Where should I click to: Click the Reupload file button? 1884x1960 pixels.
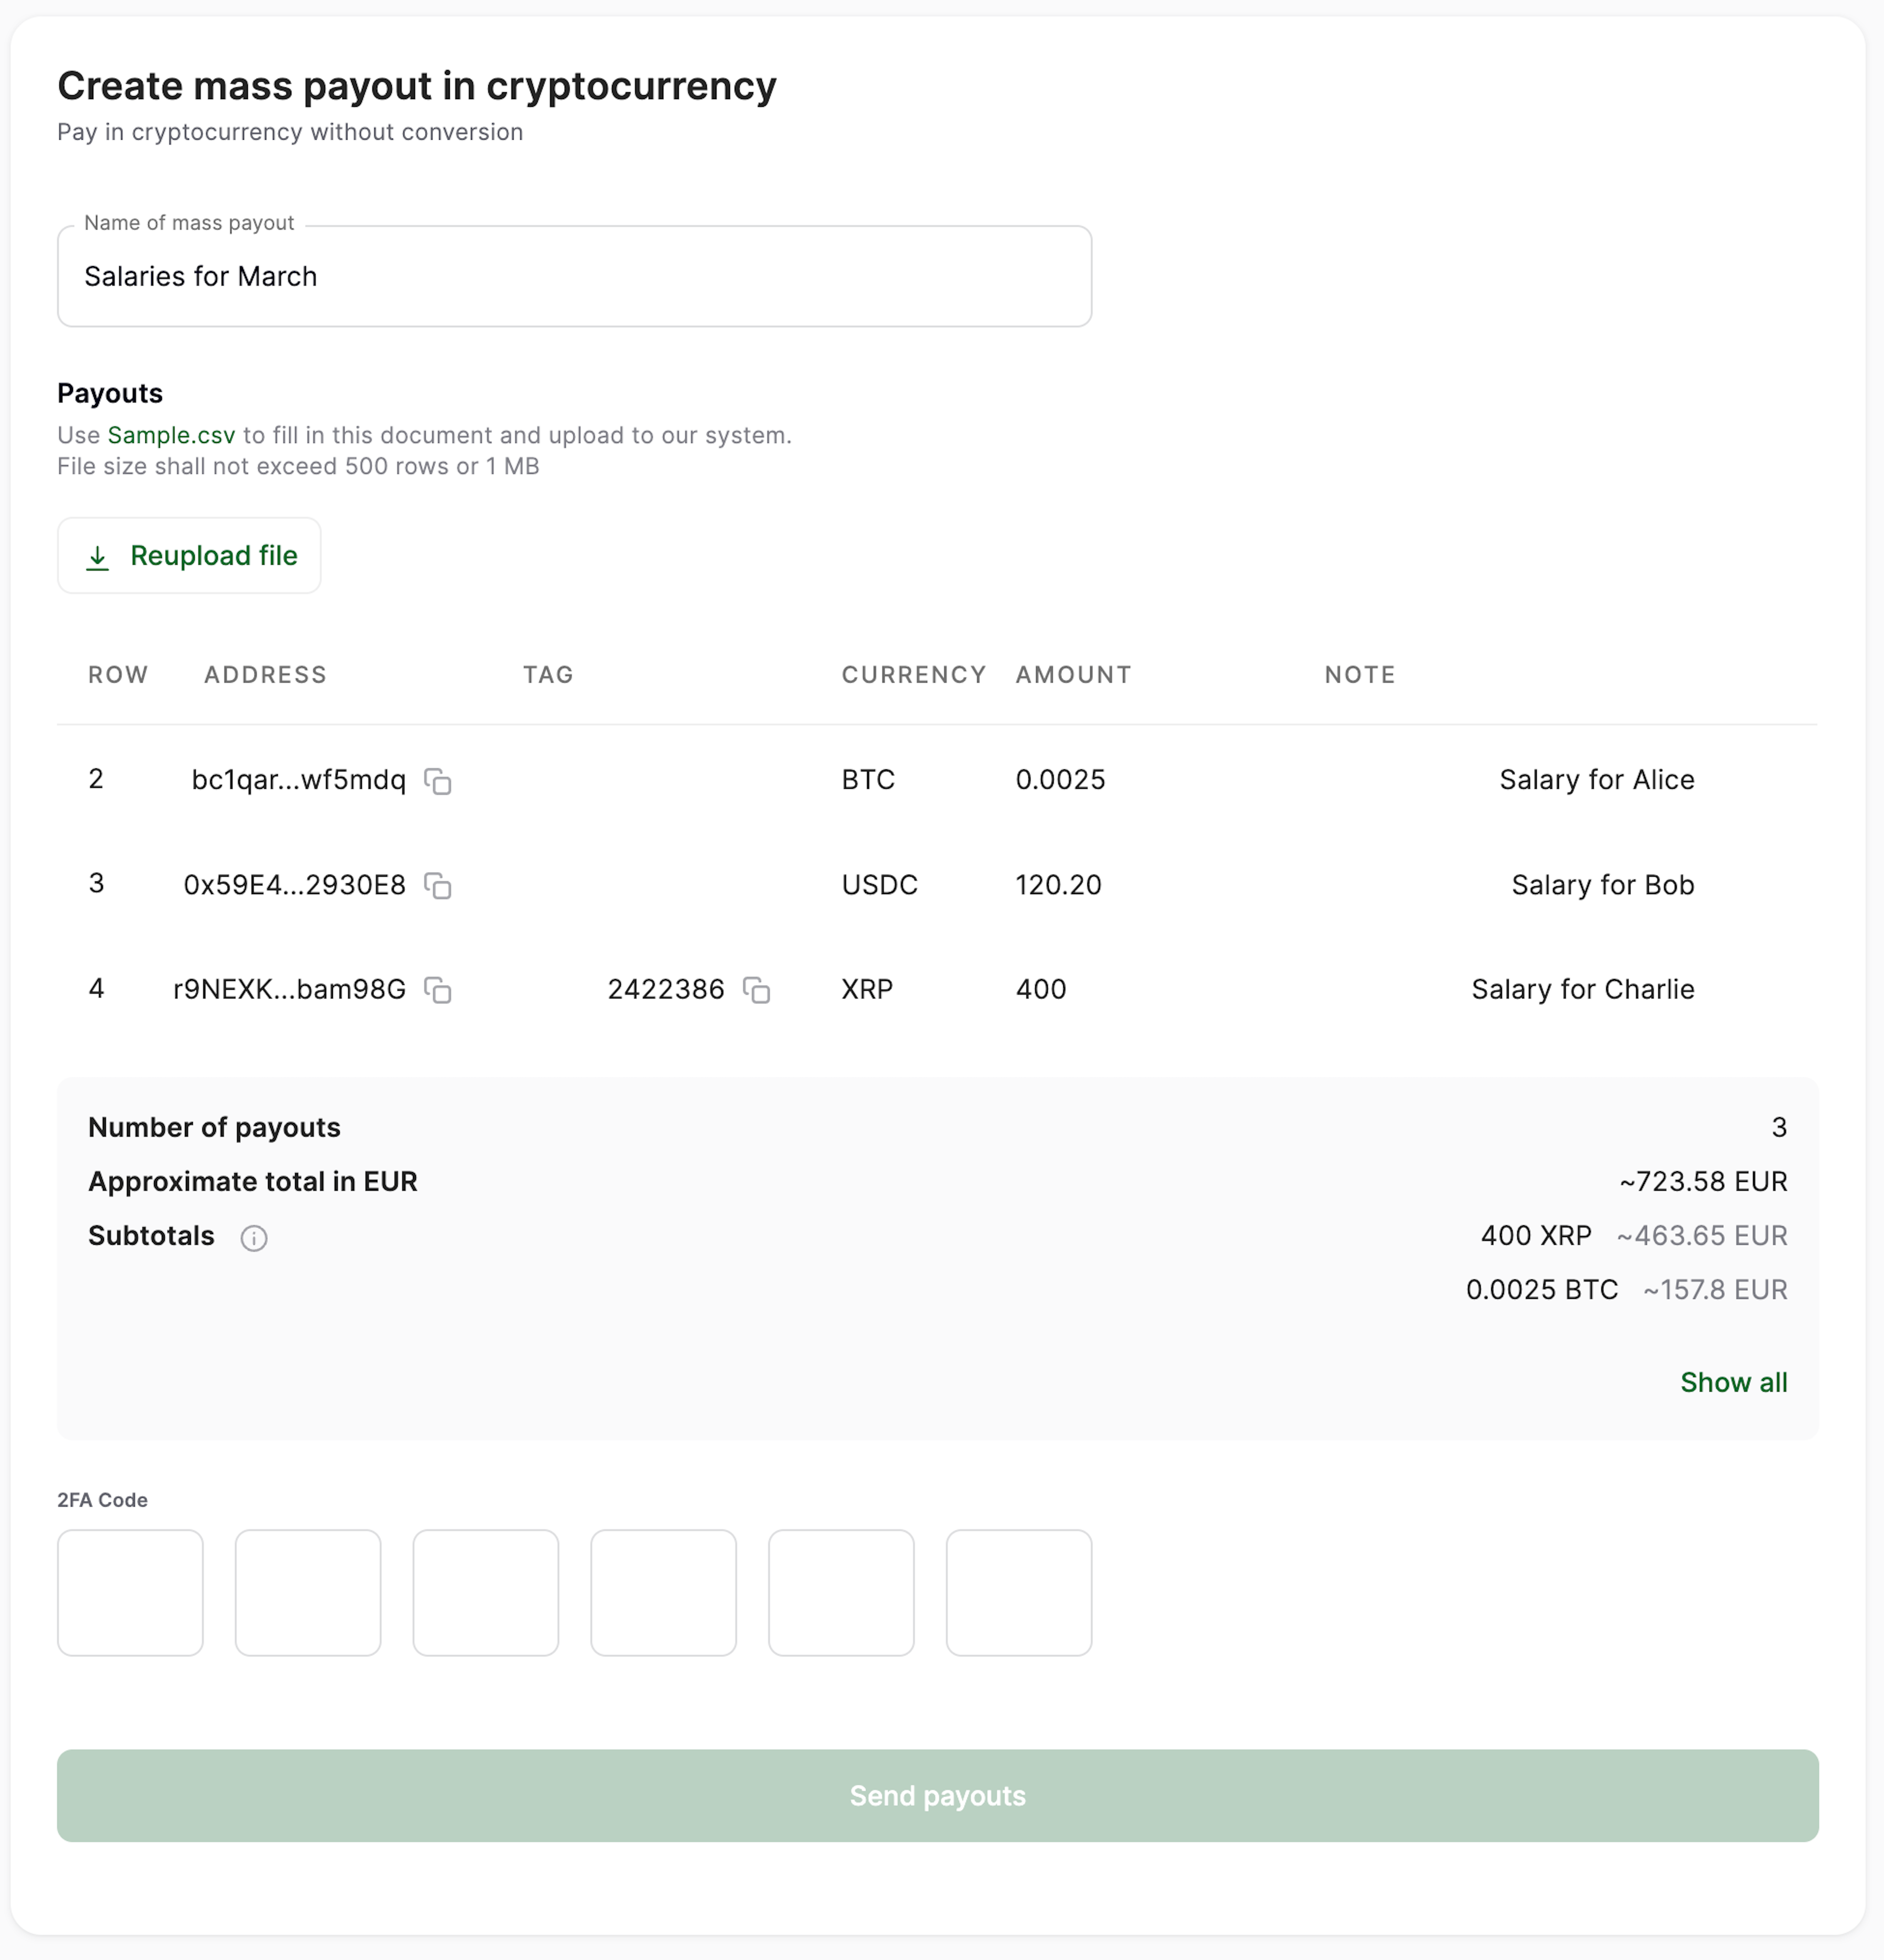(189, 556)
